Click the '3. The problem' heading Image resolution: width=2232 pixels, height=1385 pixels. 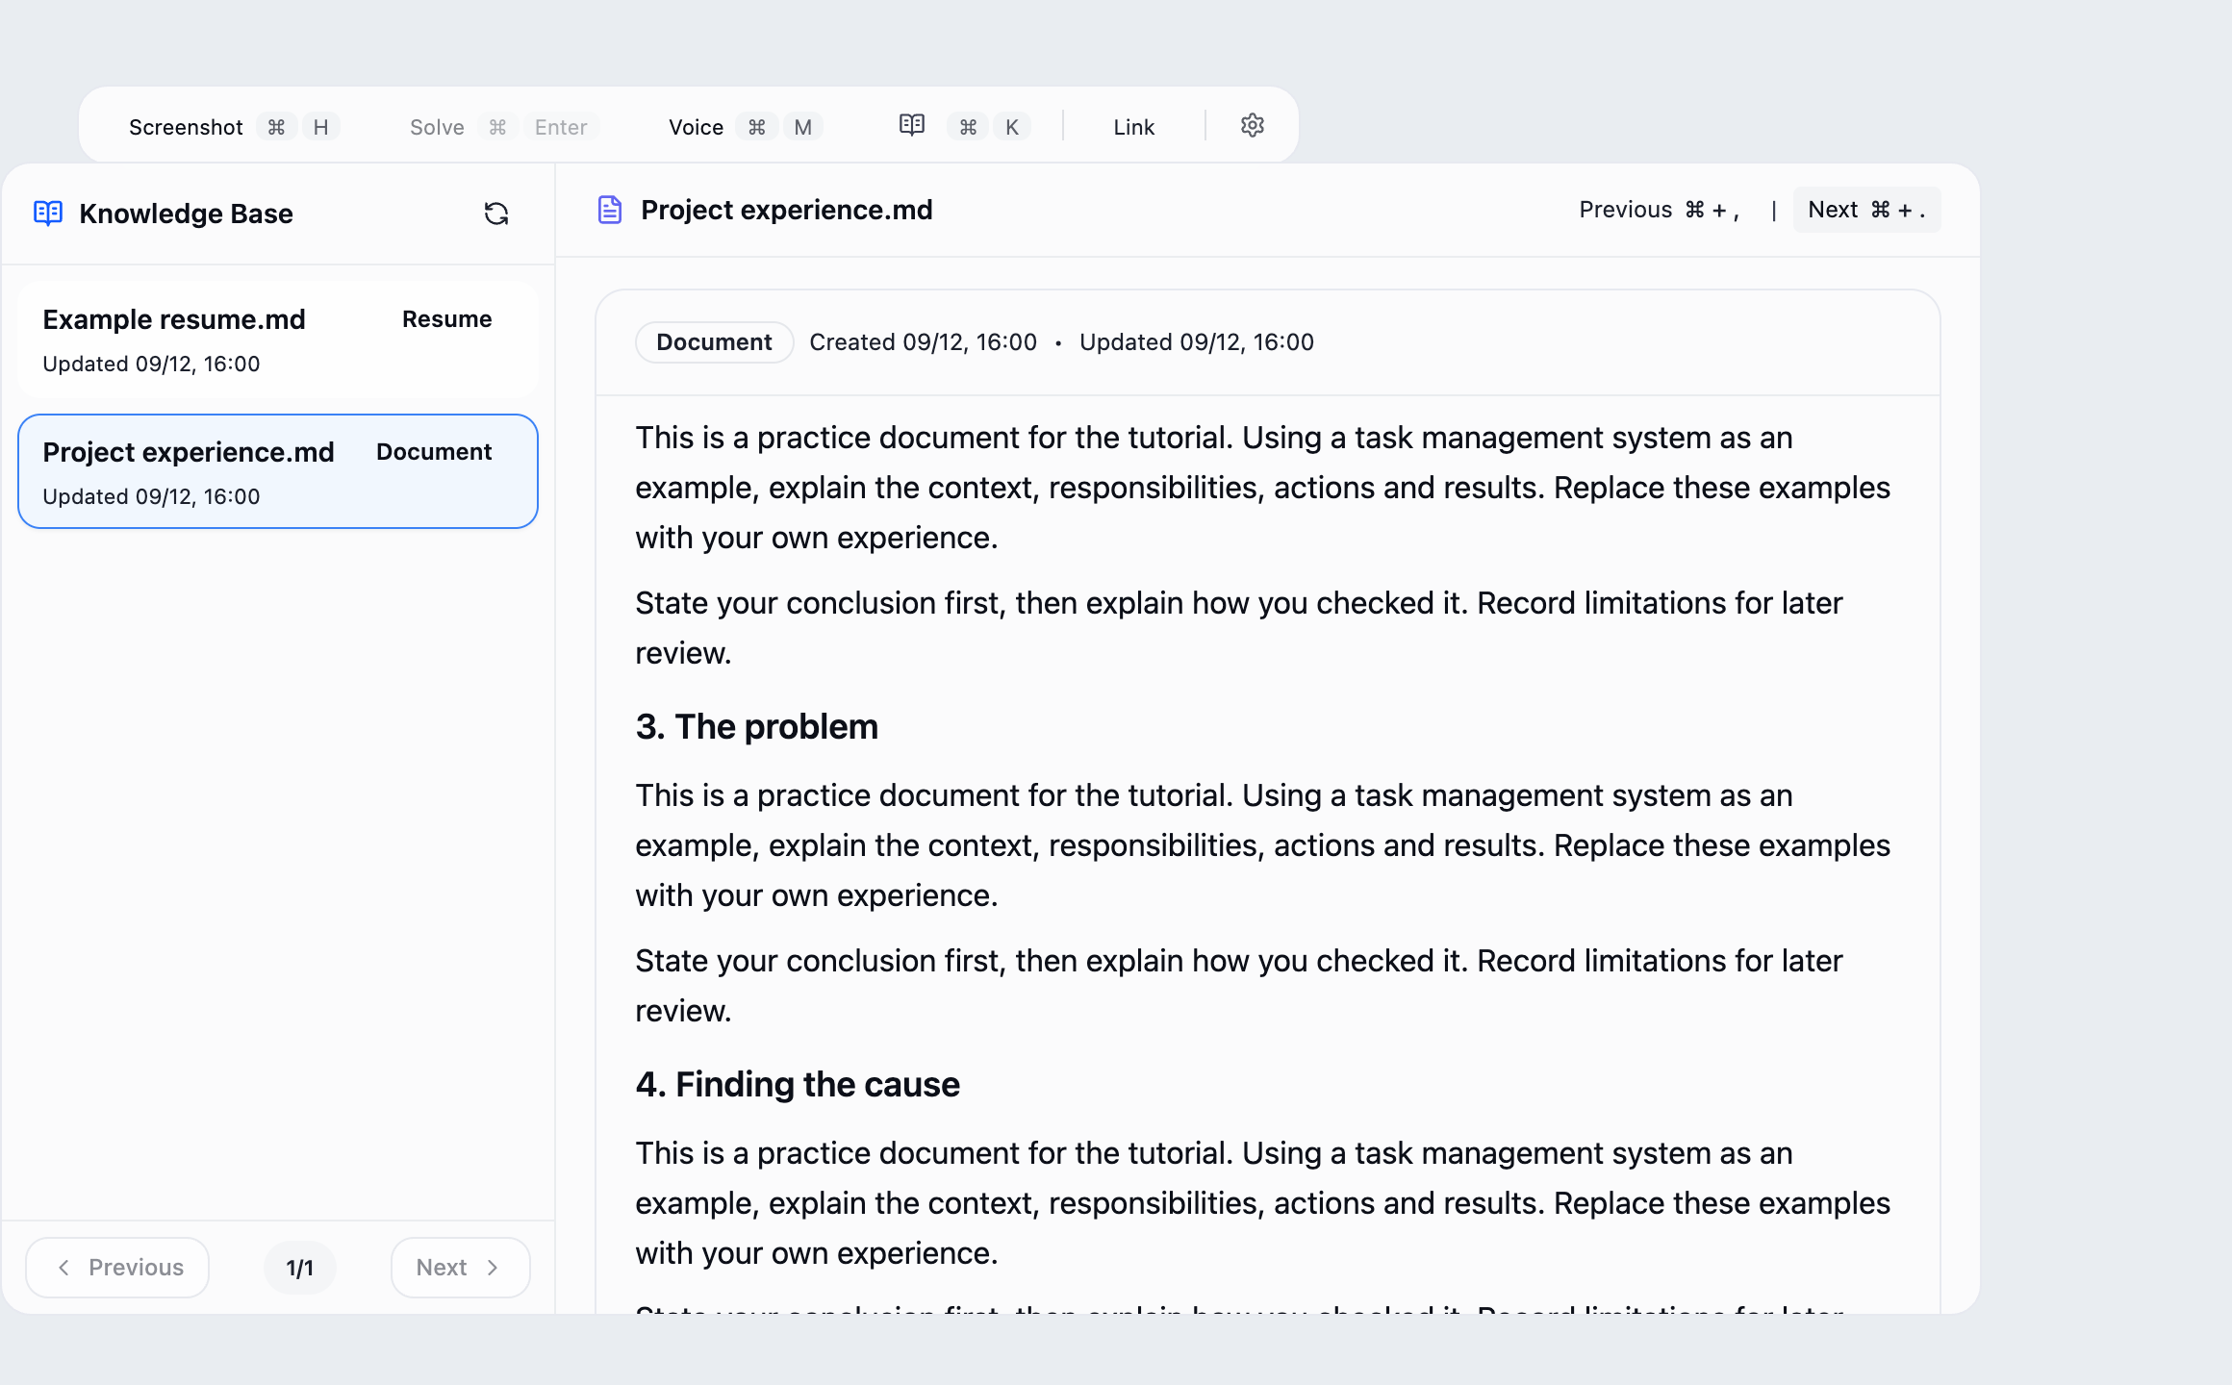pos(756,726)
